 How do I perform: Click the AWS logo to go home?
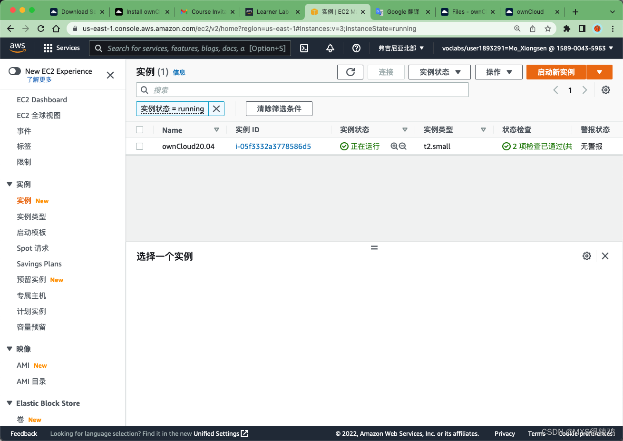[x=18, y=48]
